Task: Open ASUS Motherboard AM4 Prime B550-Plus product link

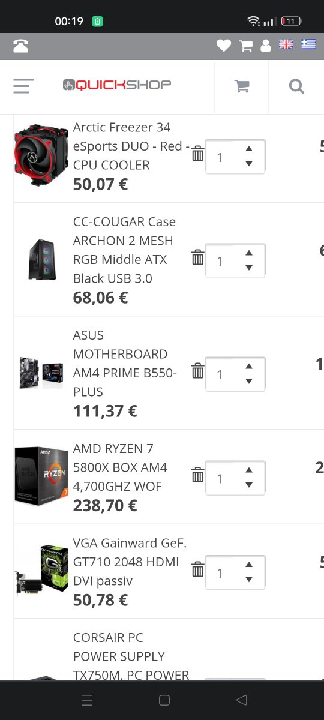Action: (x=125, y=364)
